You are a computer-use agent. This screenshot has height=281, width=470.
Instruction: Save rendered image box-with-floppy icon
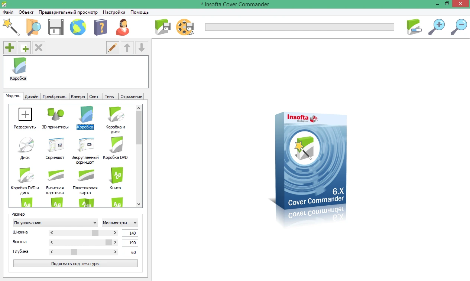(x=163, y=27)
